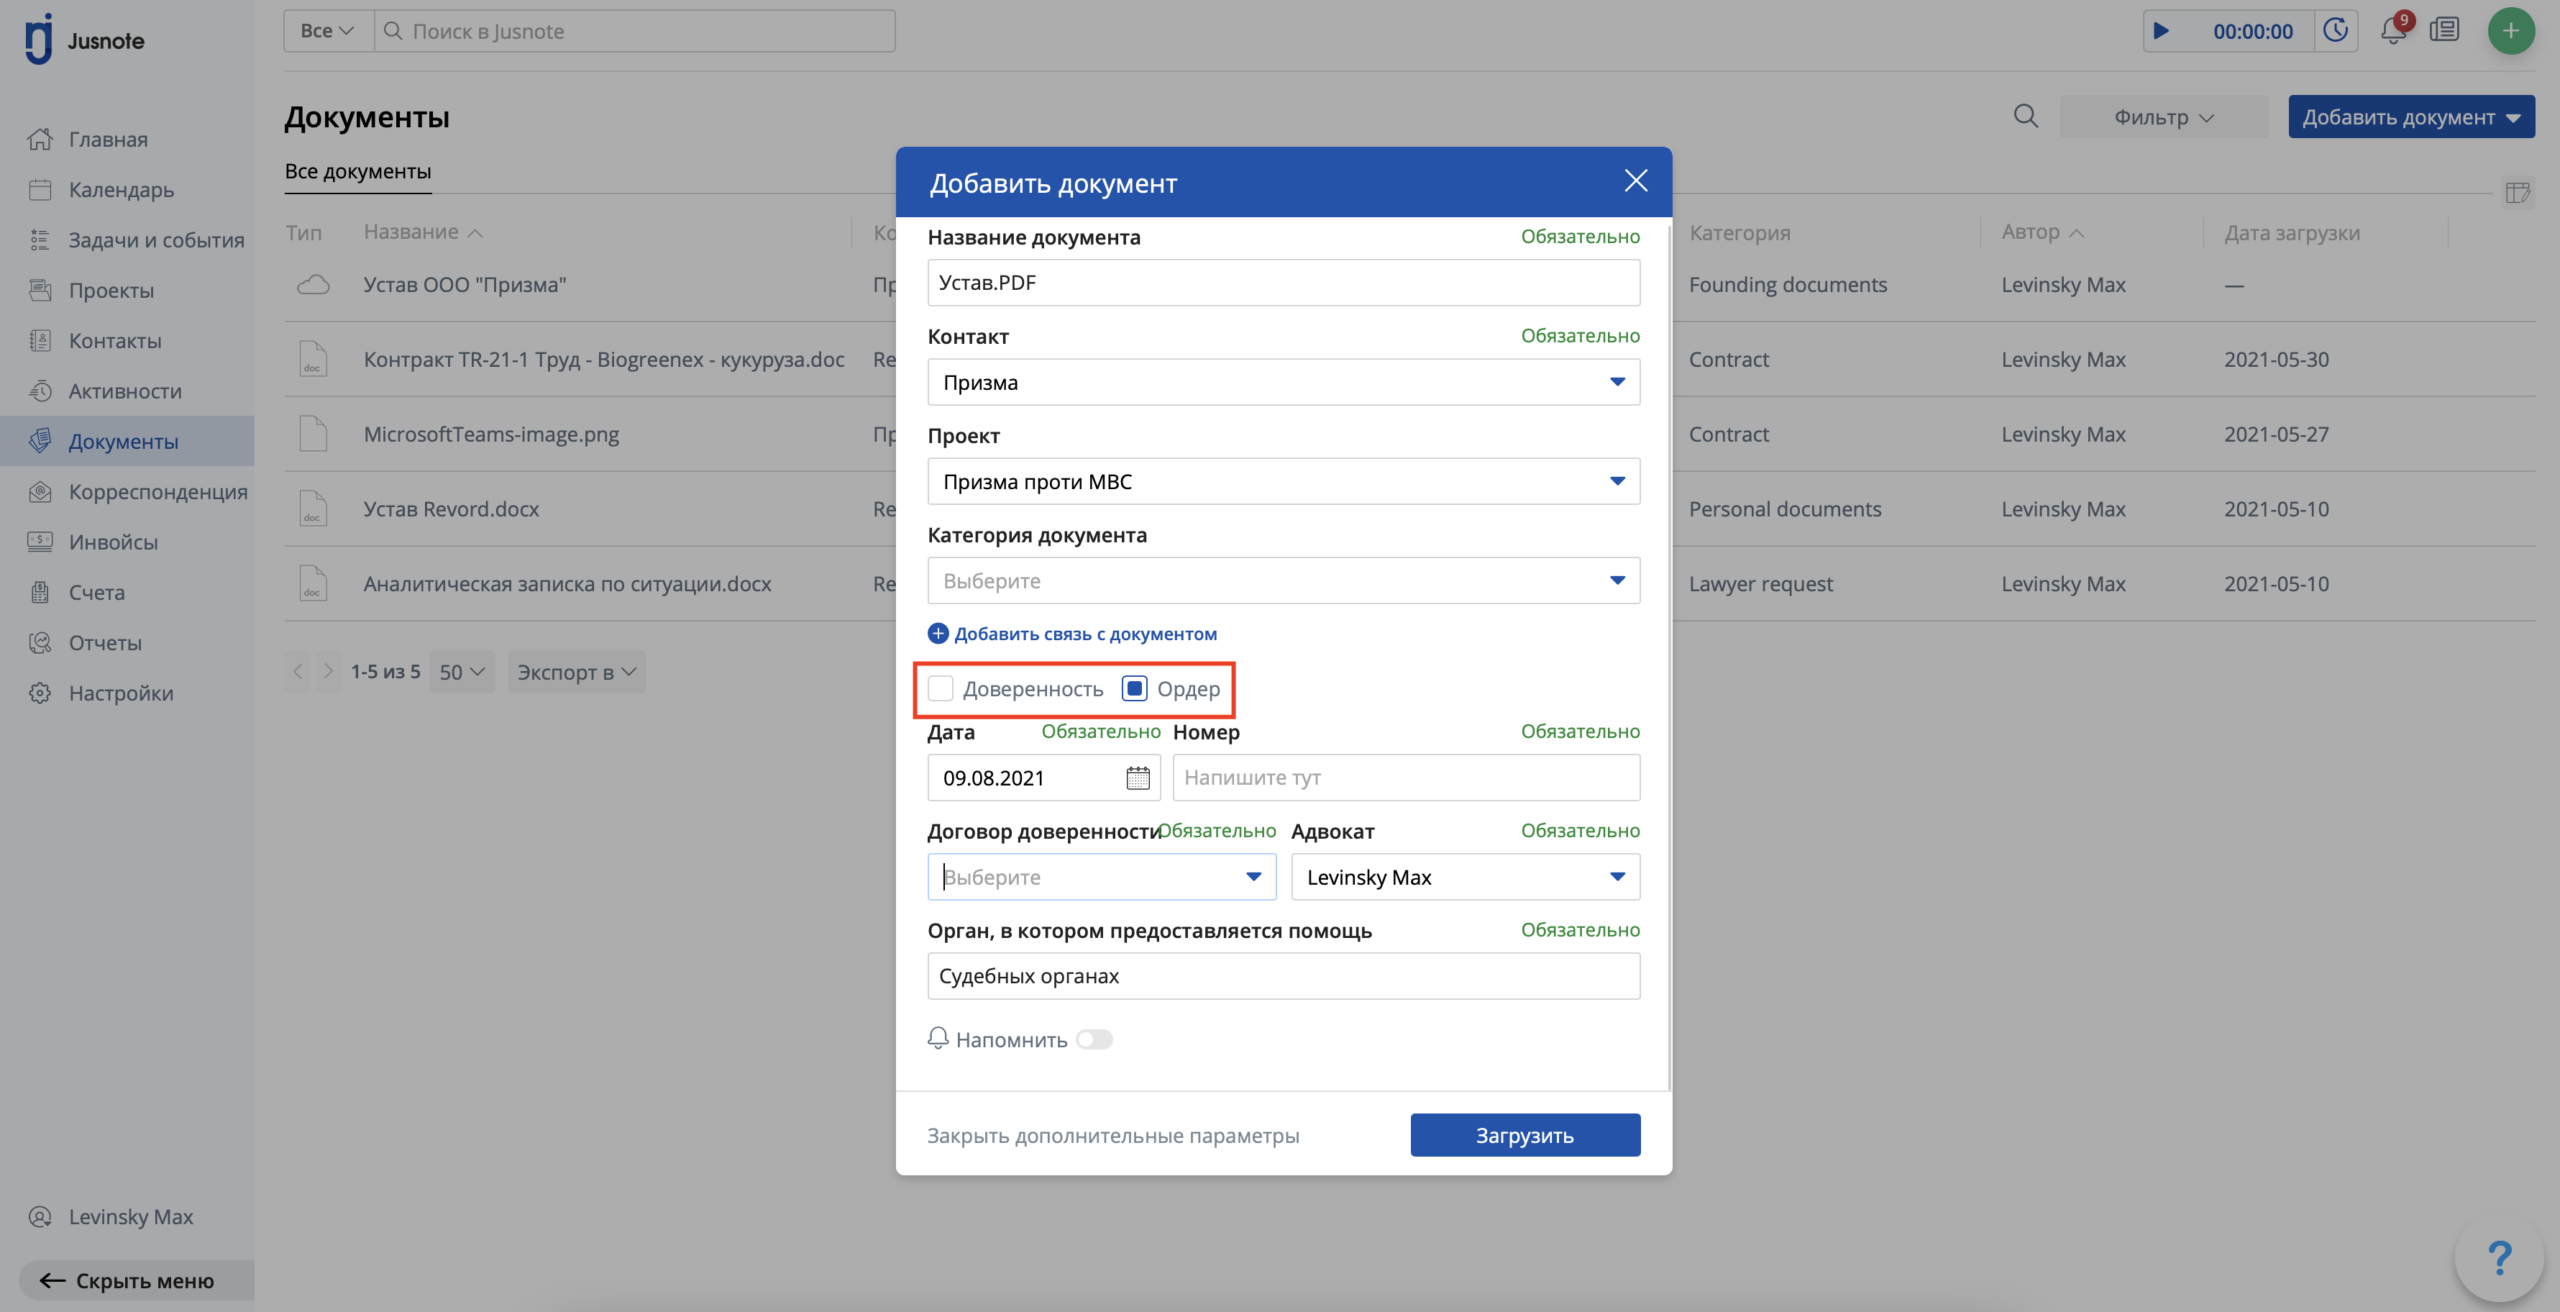Click the documents search magnifier icon
Screen dimensions: 2560x1312
(x=2025, y=117)
